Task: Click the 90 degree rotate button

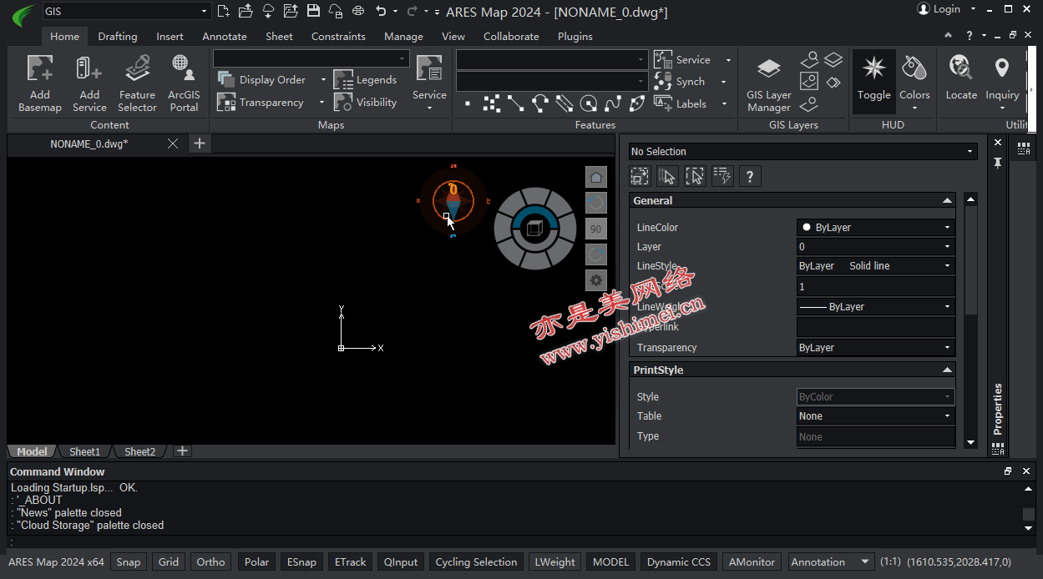Action: pyautogui.click(x=596, y=229)
